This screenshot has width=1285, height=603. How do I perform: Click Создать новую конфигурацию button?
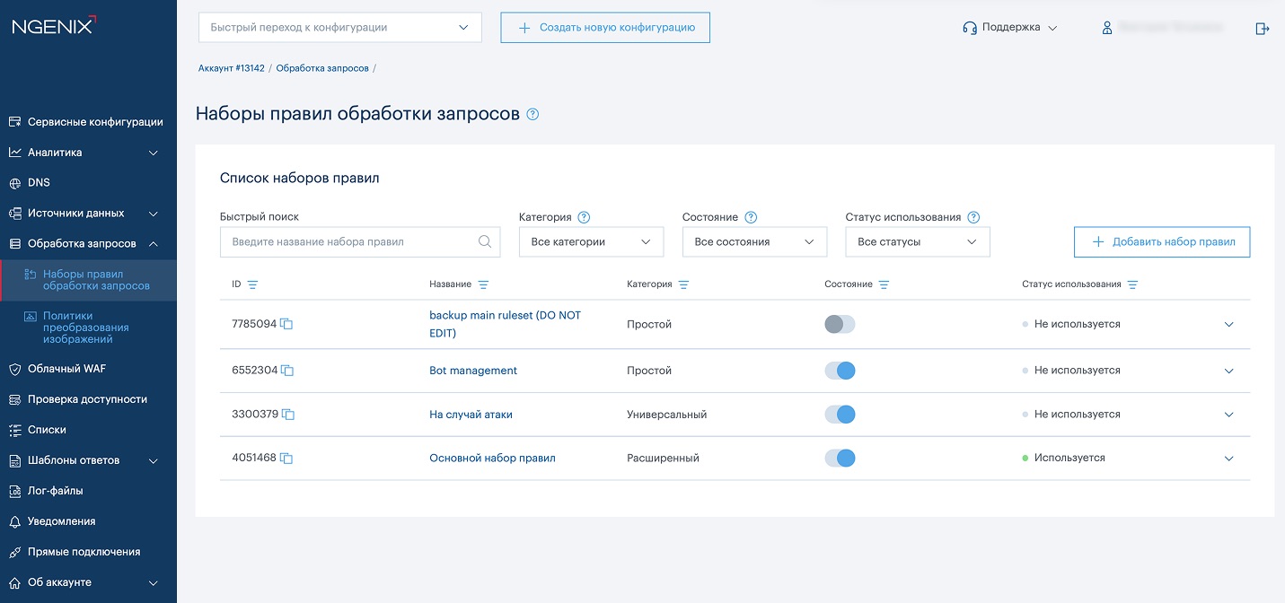pos(605,28)
